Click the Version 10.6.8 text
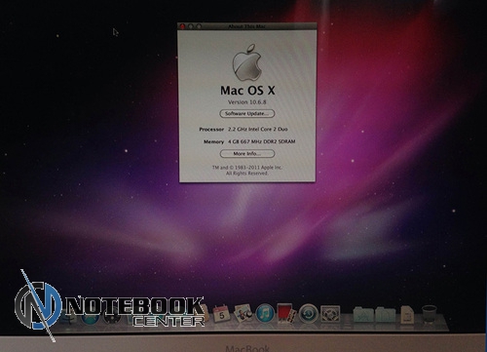The image size is (487, 352). click(x=247, y=102)
